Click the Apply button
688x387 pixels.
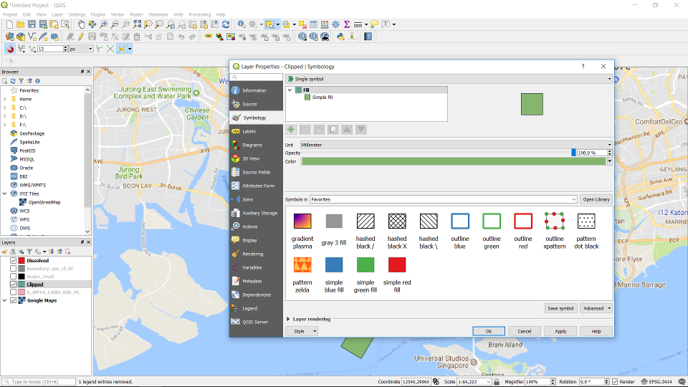point(560,331)
